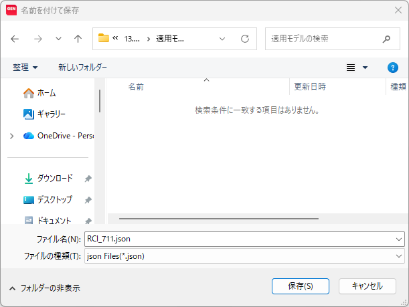
Task: Select ホーム in the navigation pane
Action: point(46,93)
